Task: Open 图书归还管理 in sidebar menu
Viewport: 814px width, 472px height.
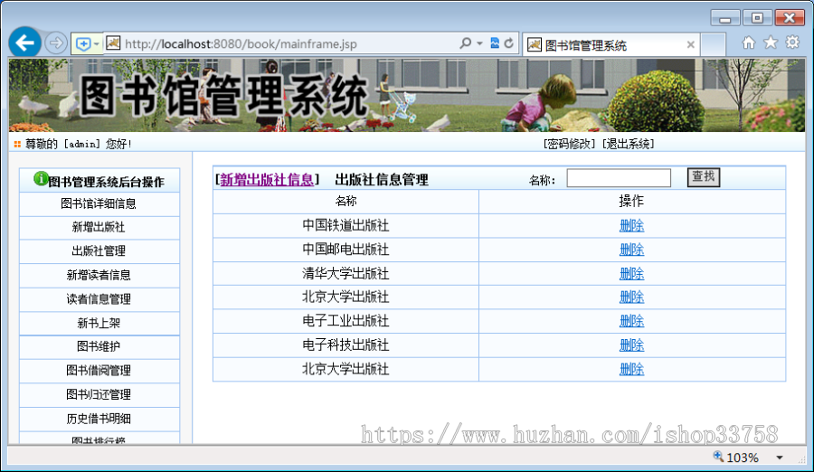Action: [x=99, y=394]
